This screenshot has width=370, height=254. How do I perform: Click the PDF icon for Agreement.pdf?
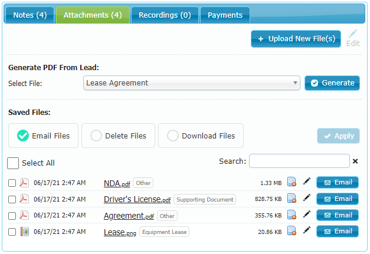click(24, 215)
